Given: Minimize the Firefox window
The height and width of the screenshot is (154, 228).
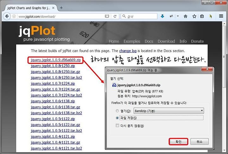Looking at the screenshot, I should click(x=205, y=2).
